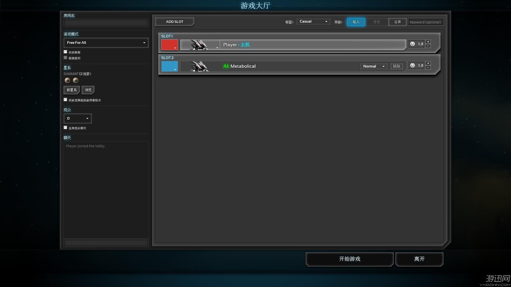Toggle the 动态联盟 checkbox
Viewport: 511px width, 287px height.
pyautogui.click(x=65, y=52)
